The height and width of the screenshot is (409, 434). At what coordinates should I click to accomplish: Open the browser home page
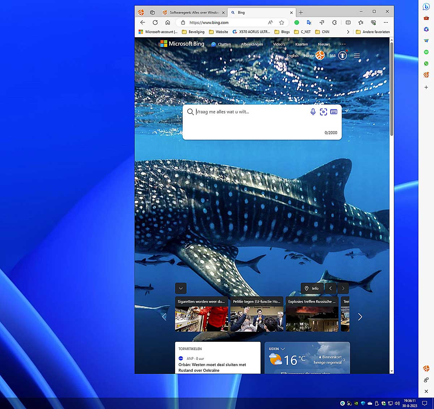[x=168, y=22]
